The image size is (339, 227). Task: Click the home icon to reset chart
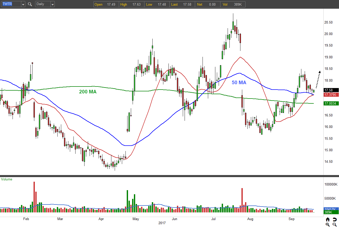pos(328,219)
